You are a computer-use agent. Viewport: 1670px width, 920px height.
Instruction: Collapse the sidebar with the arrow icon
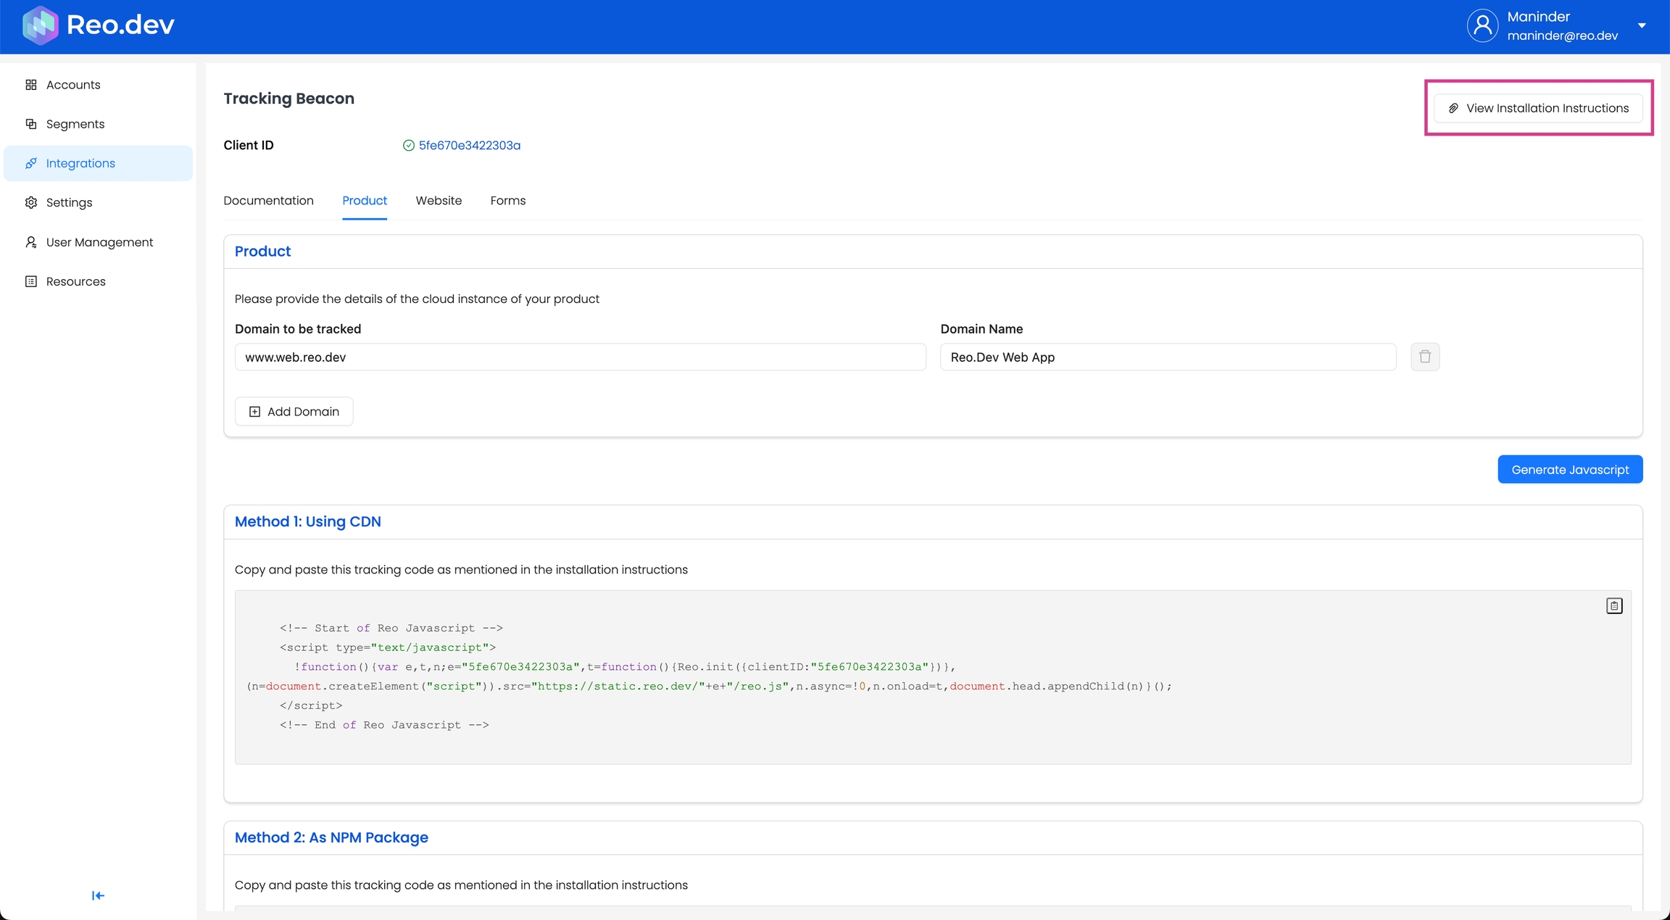pyautogui.click(x=98, y=895)
